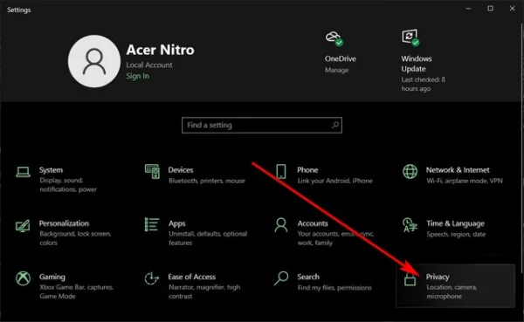This screenshot has height=322, width=524.
Task: Open the Devices category label
Action: (181, 170)
